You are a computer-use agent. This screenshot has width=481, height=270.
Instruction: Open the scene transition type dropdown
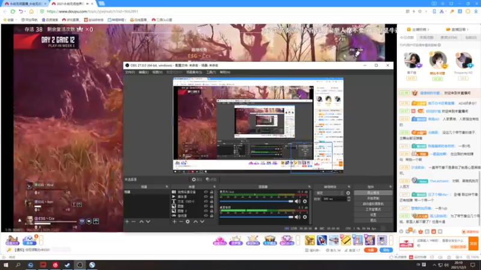point(329,193)
